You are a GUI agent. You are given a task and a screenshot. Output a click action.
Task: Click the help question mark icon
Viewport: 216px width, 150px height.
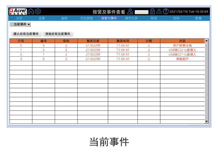[x=166, y=12]
